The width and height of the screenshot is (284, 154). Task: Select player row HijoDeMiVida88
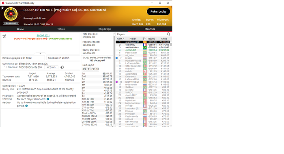coord(142,61)
